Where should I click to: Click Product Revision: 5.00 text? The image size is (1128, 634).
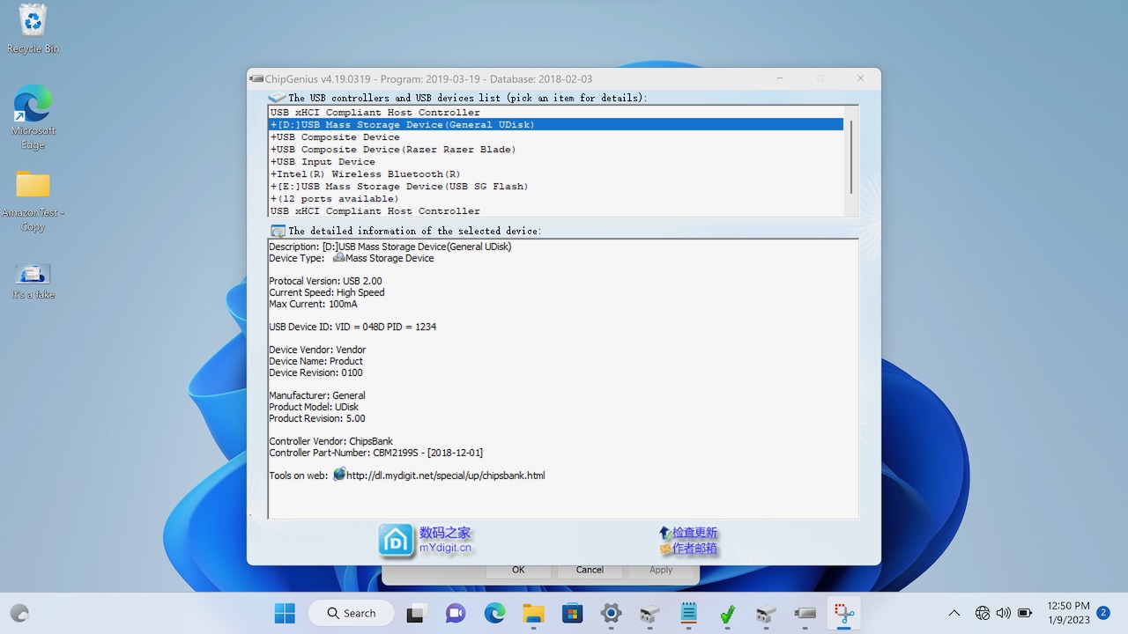pyautogui.click(x=317, y=418)
